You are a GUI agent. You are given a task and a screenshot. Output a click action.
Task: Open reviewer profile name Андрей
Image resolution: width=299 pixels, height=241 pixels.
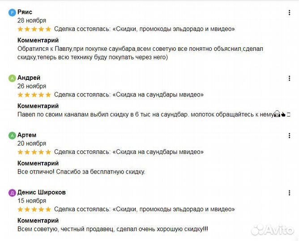coord(29,78)
